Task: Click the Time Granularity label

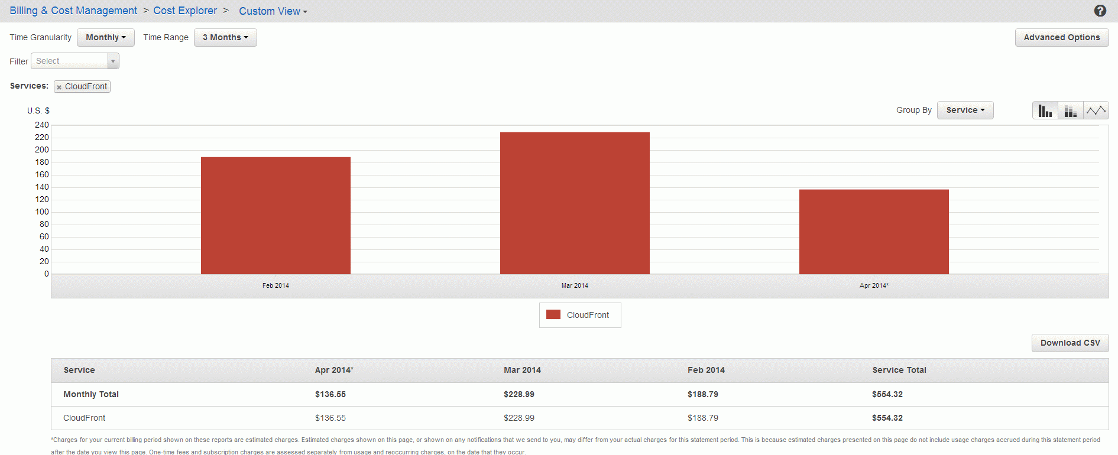Action: [40, 37]
